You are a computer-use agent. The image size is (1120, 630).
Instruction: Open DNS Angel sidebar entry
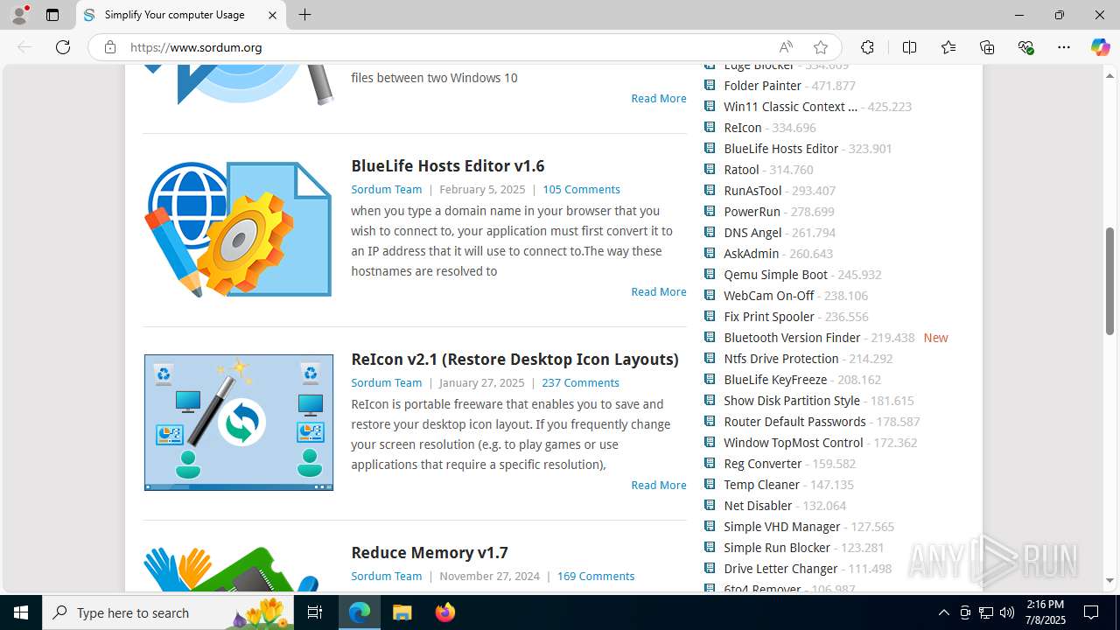[752, 232]
